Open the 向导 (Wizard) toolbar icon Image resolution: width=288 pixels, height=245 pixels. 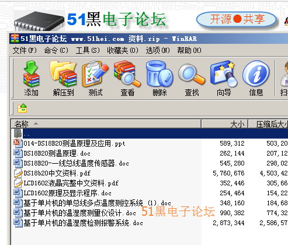point(224,74)
